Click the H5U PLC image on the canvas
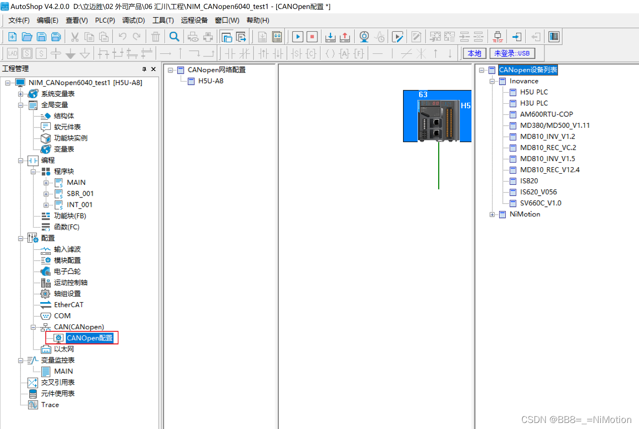Screen dimensions: 639x429 [x=439, y=120]
